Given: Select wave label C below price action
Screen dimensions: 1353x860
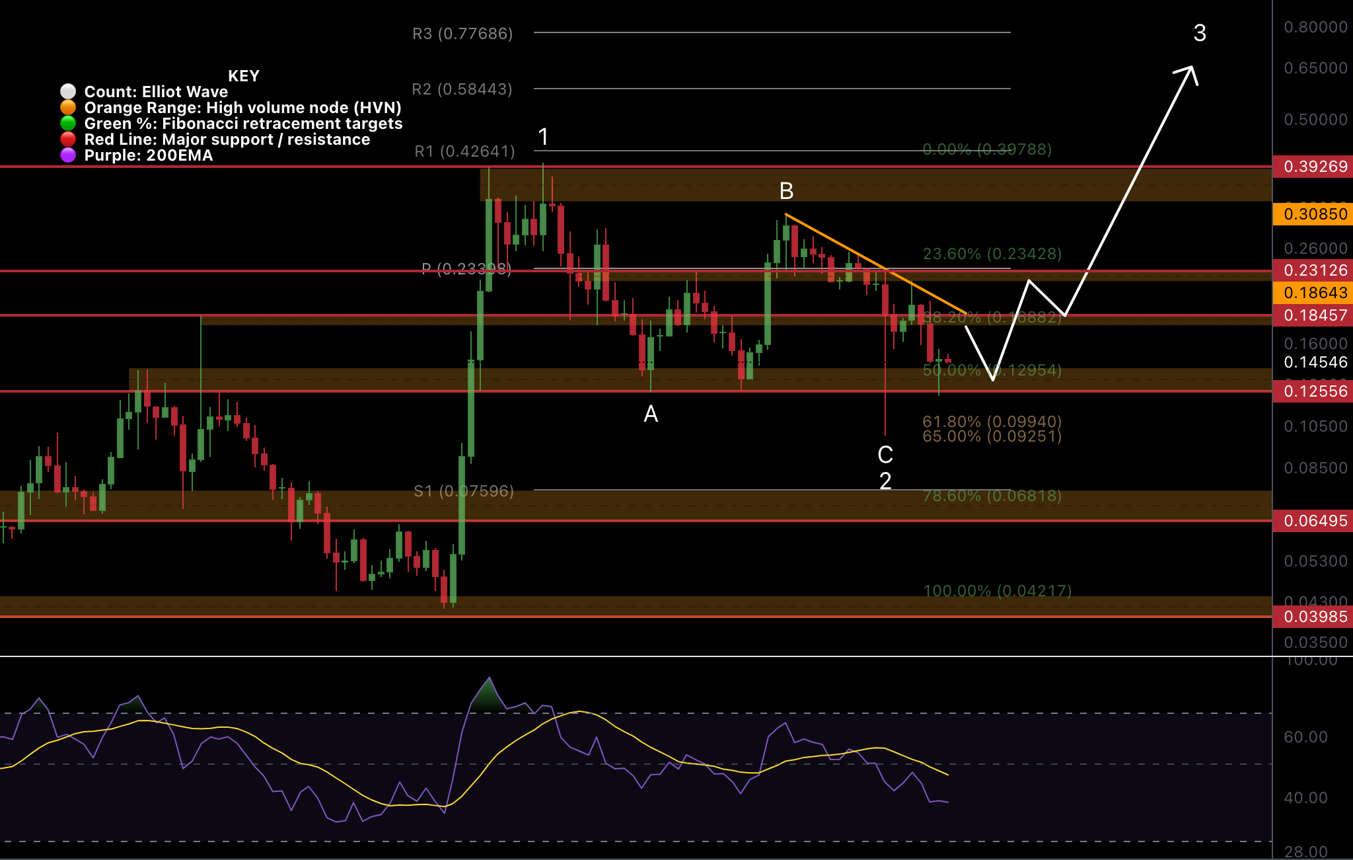Looking at the screenshot, I should tap(885, 455).
